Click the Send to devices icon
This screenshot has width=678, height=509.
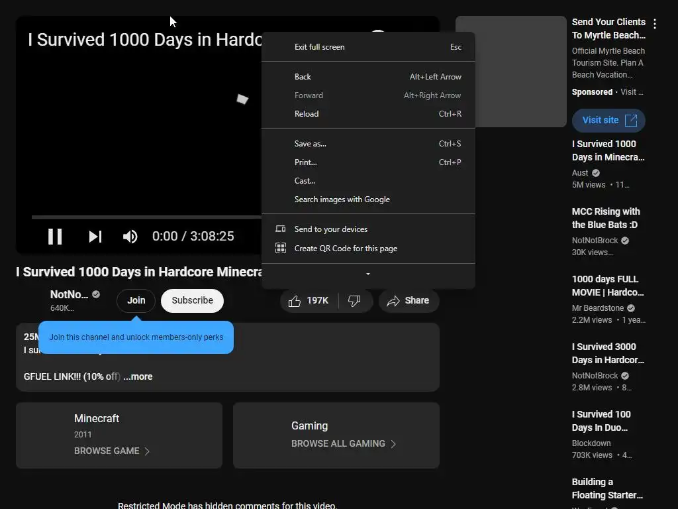(x=281, y=229)
